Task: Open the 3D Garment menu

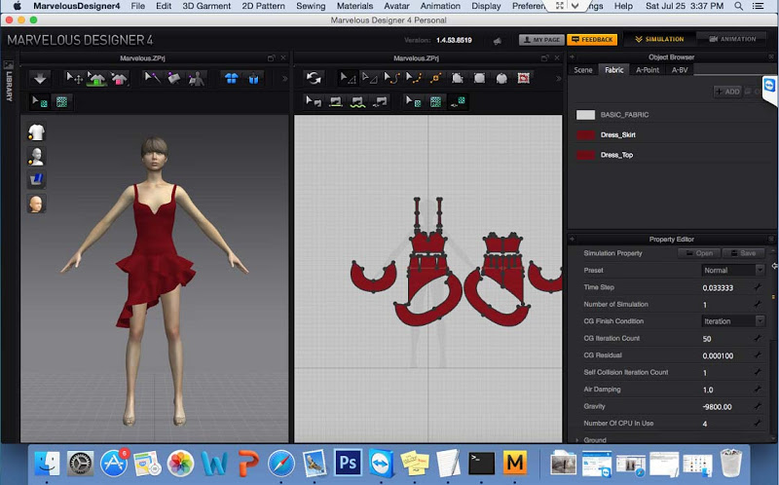Action: click(206, 6)
